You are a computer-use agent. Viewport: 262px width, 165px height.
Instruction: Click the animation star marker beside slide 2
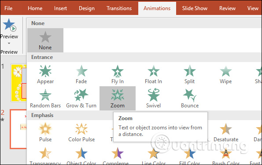[x=3, y=119]
